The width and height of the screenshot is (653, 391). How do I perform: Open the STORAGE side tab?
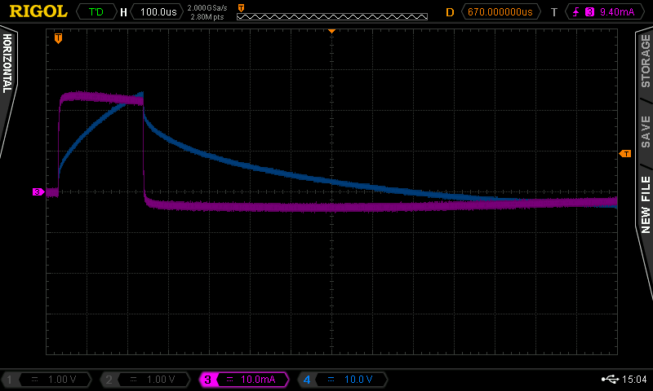tap(645, 60)
